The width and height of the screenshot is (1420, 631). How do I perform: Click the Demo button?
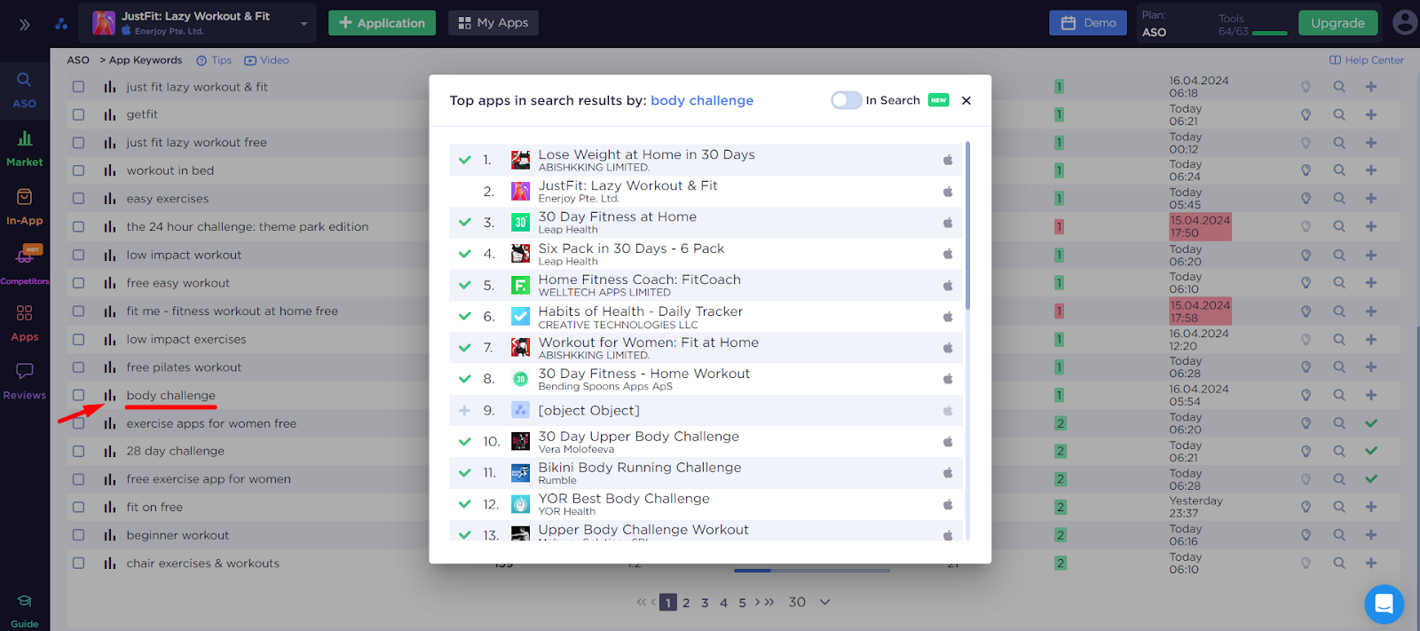point(1088,23)
